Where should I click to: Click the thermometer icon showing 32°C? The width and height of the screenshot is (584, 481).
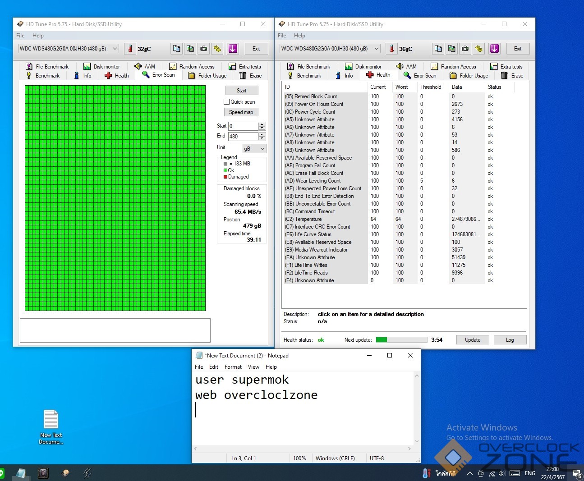130,49
